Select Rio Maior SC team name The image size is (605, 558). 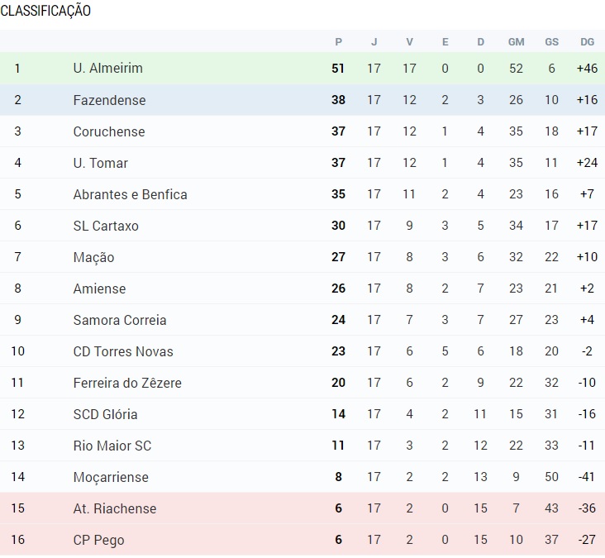(x=112, y=446)
